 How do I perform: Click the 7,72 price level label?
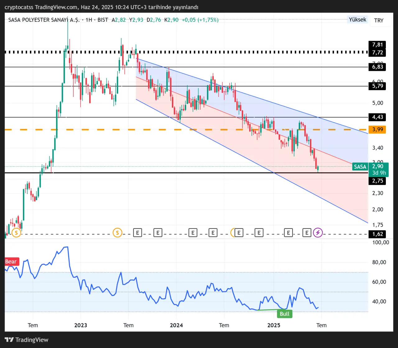[377, 53]
